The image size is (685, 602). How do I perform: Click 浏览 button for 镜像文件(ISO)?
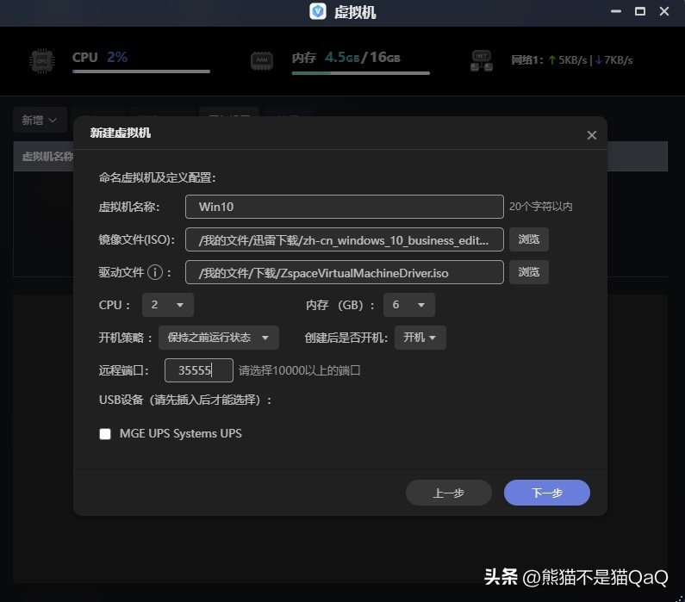pos(528,239)
